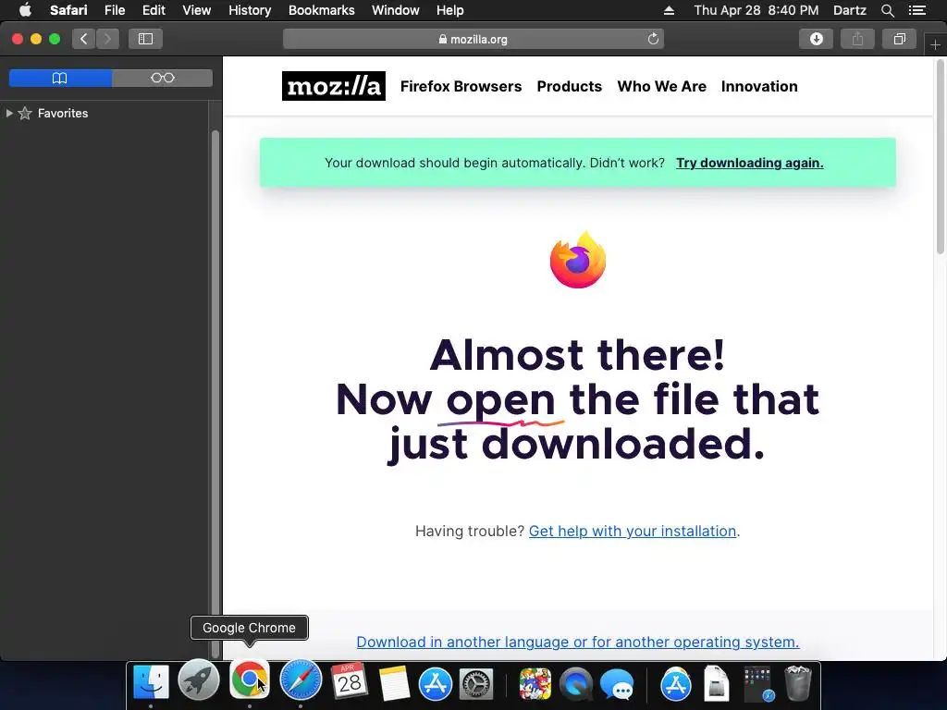Image resolution: width=947 pixels, height=710 pixels.
Task: Open the App Store icon beside Notes
Action: click(x=436, y=684)
